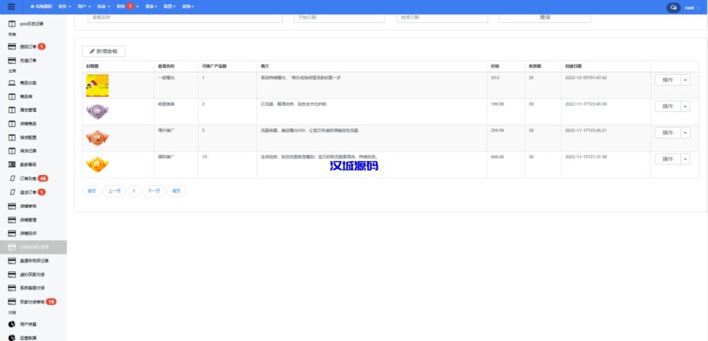Open the chat messages icon beside root
Viewport: 708px width, 341px height.
pos(673,7)
